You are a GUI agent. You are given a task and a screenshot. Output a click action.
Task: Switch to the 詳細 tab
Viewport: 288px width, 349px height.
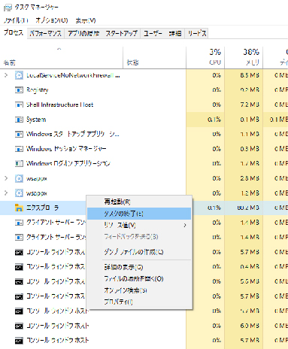tap(175, 33)
